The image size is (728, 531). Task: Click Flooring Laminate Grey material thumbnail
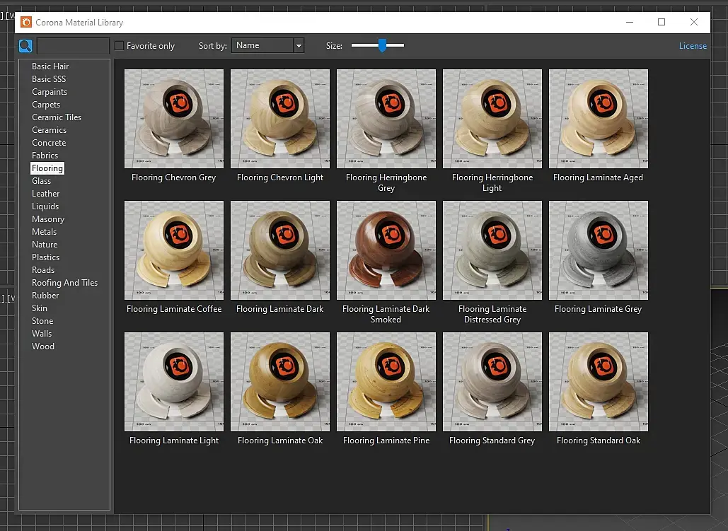599,250
